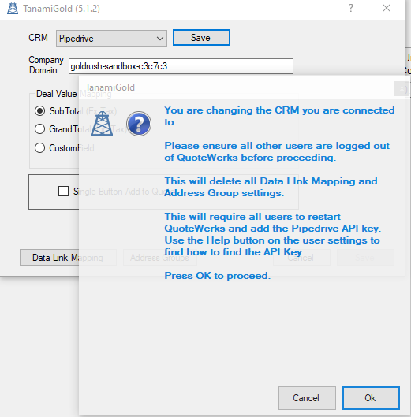The height and width of the screenshot is (417, 411).
Task: Dismiss the confirmation dialog with its faded X
Action: [x=402, y=89]
